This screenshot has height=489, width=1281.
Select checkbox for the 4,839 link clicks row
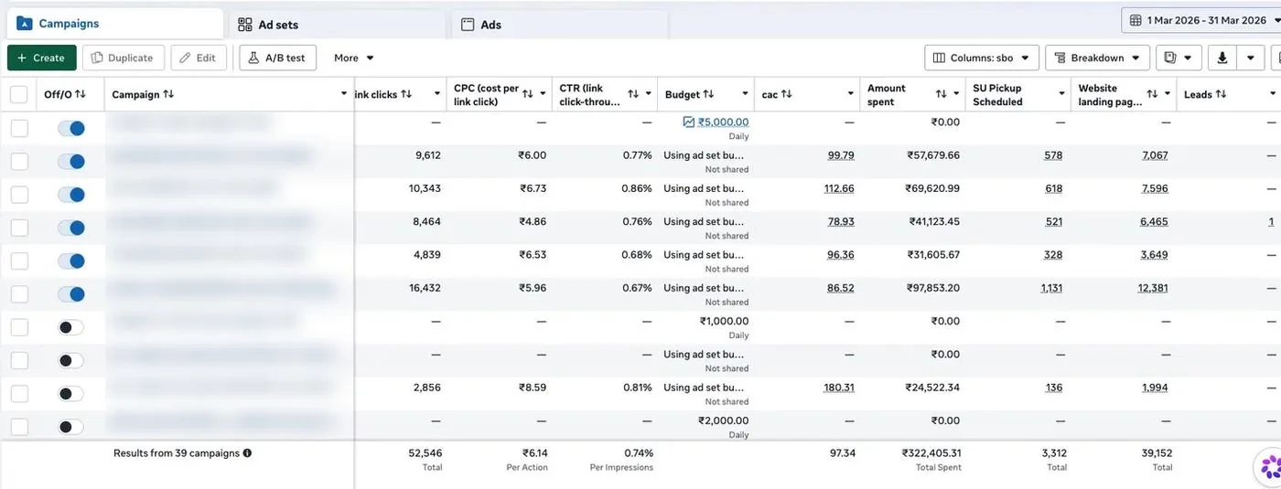click(x=19, y=261)
